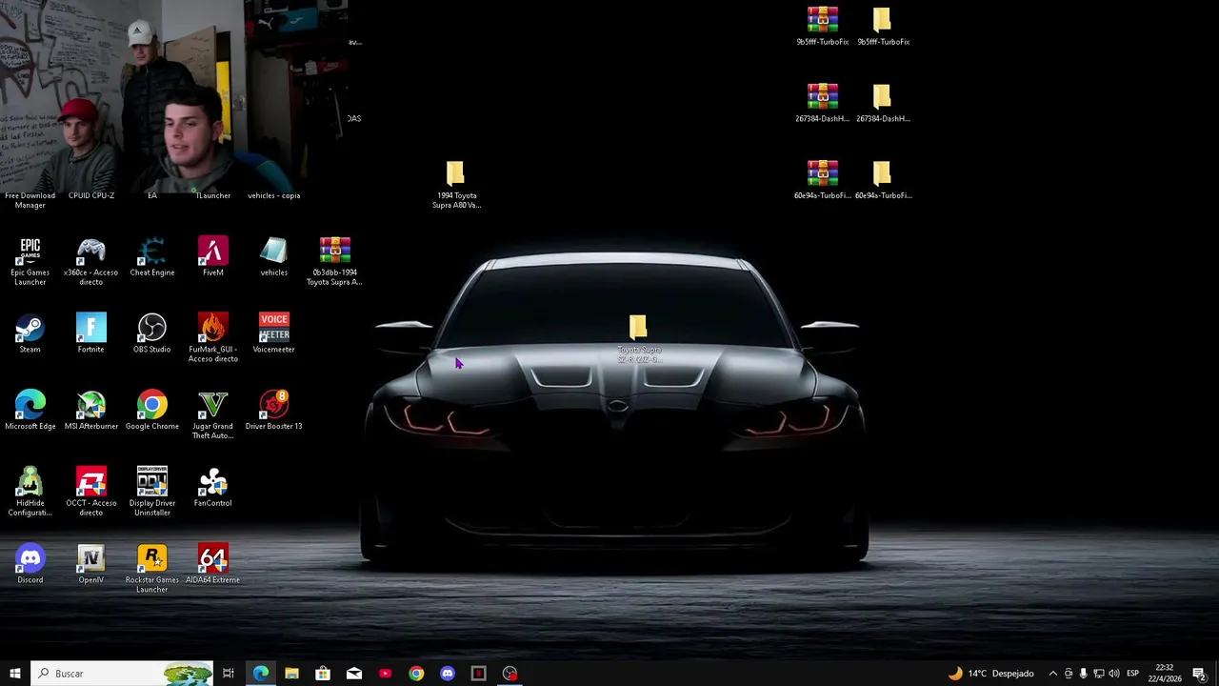Switch to Edge in the taskbar
Viewport: 1219px width, 686px height.
click(x=261, y=674)
